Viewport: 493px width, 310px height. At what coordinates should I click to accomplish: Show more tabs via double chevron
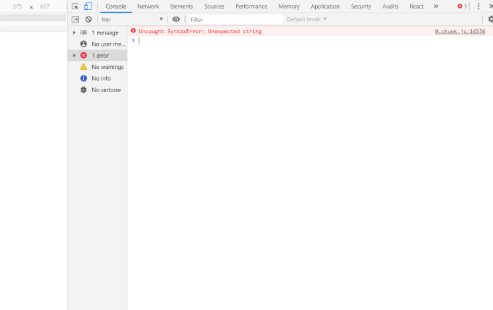point(436,6)
